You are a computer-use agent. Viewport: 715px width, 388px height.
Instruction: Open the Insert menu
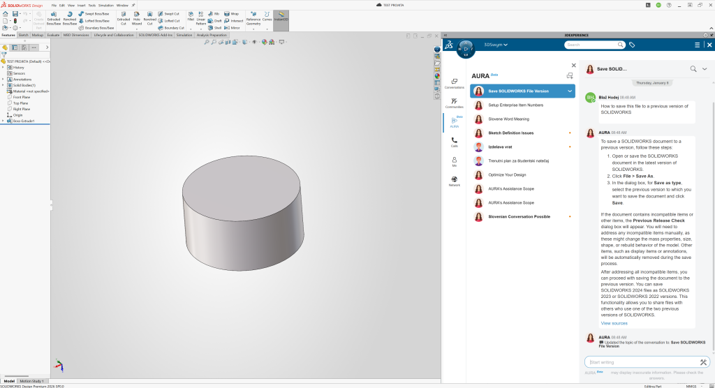pyautogui.click(x=81, y=5)
